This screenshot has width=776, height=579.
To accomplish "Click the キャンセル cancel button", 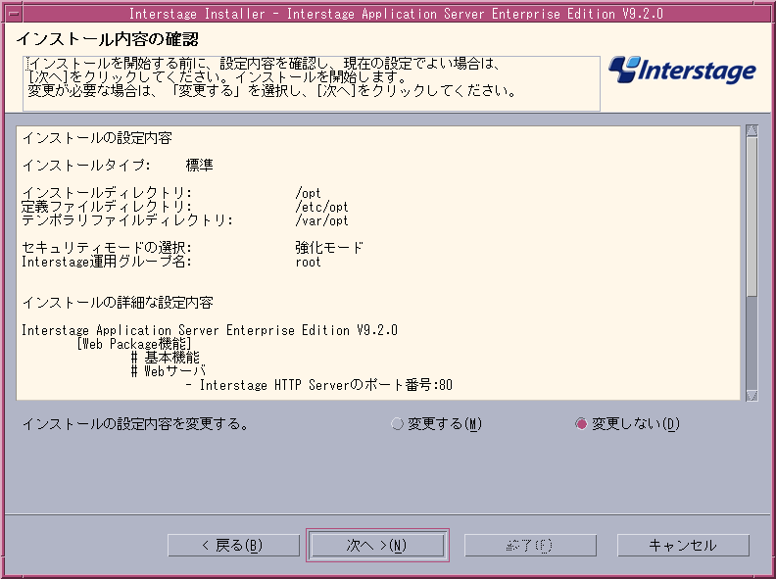I will click(683, 546).
